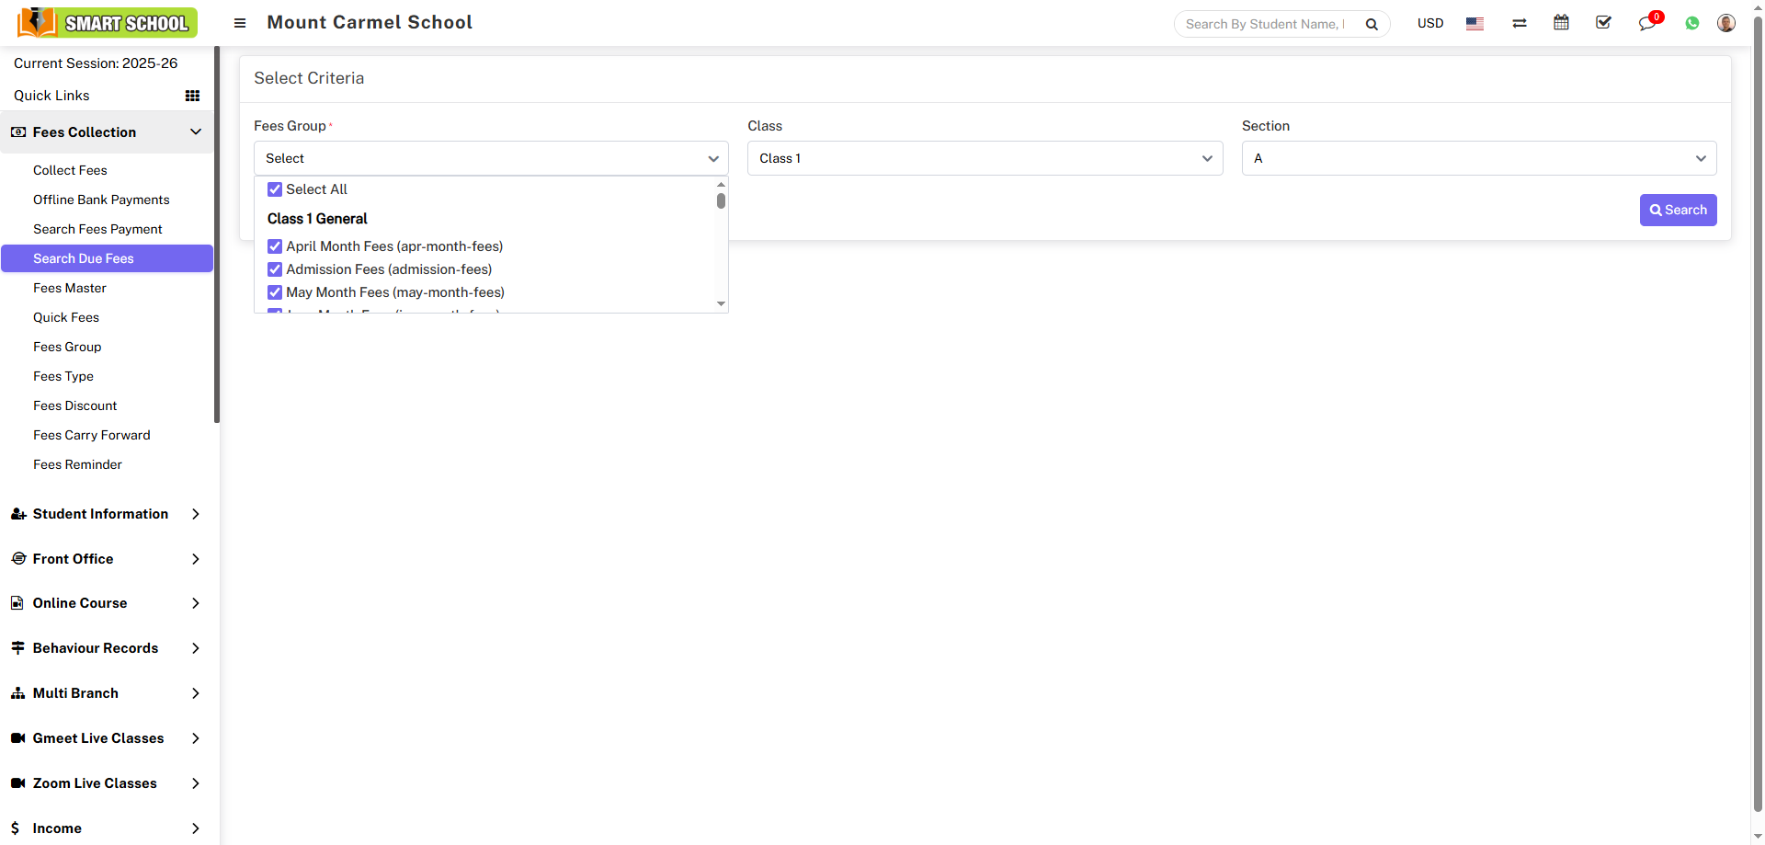Image resolution: width=1765 pixels, height=845 pixels.
Task: Open the calendar icon in header
Action: click(1561, 23)
